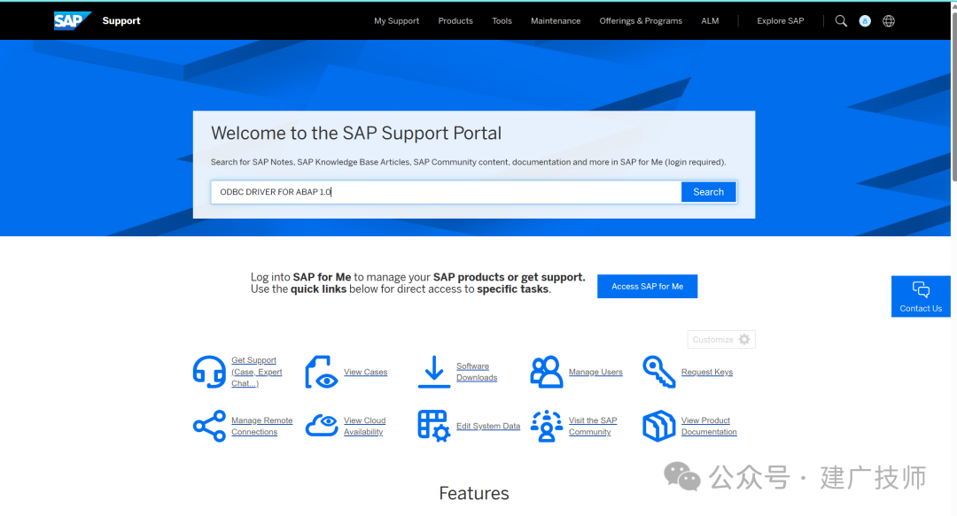Image resolution: width=957 pixels, height=516 pixels.
Task: Click the Get Support headset icon
Action: pyautogui.click(x=209, y=372)
